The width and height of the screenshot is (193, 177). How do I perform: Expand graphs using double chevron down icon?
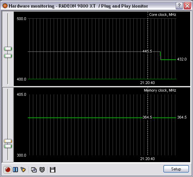(x=42, y=170)
